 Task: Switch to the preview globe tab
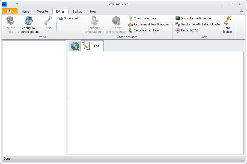75,46
